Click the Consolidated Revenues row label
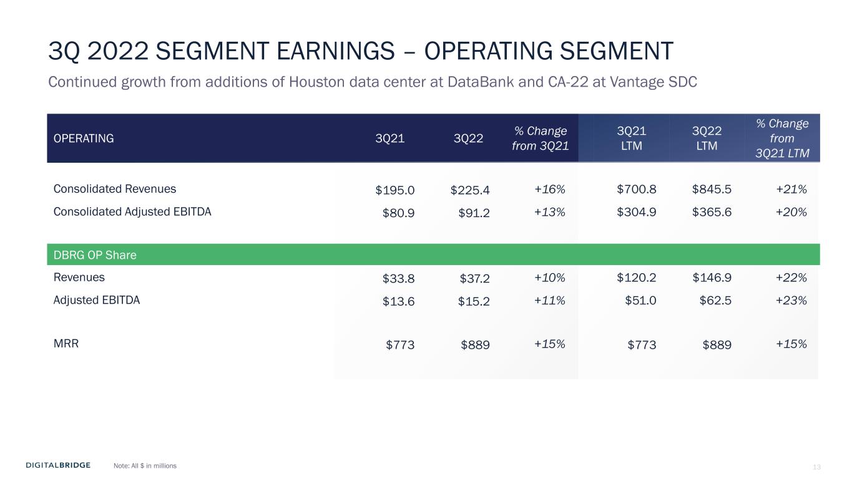This screenshot has height=479, width=852. [x=115, y=188]
